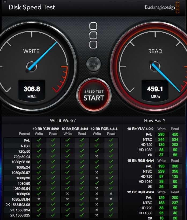
Task: Click checkmark for 1080p59.94 10 Bit YUV read
Action: [53, 199]
